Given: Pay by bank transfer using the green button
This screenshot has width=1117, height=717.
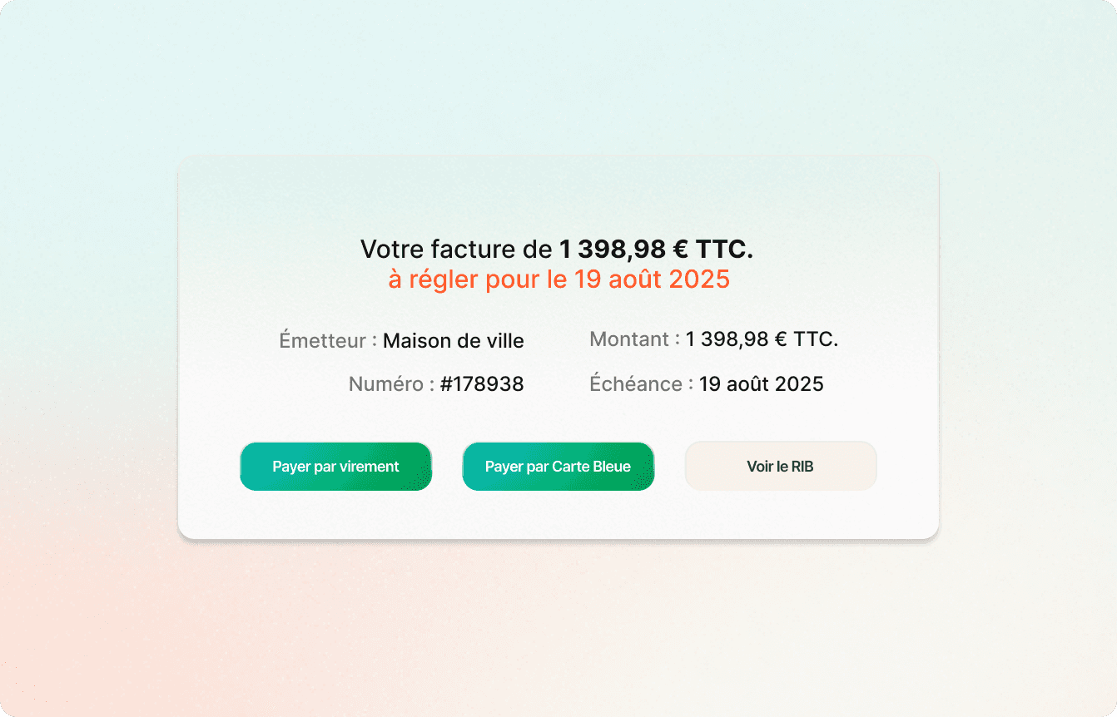Looking at the screenshot, I should point(335,467).
